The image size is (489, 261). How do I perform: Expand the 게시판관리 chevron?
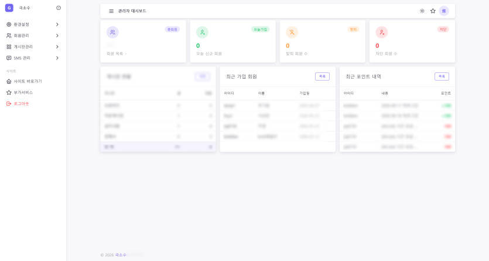tap(57, 47)
